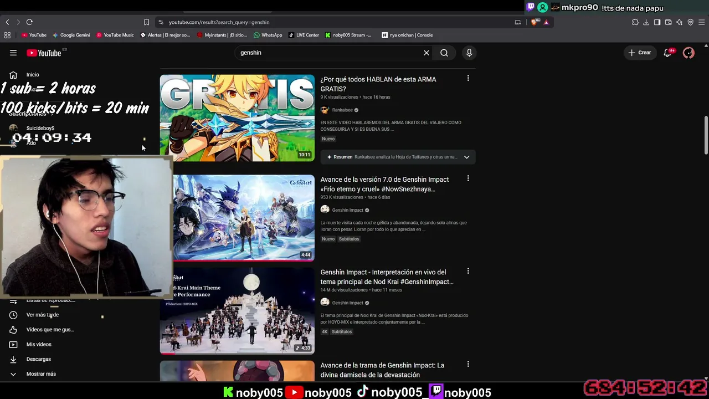The width and height of the screenshot is (709, 399).
Task: Open more options for version 7.0 video
Action: (x=468, y=178)
